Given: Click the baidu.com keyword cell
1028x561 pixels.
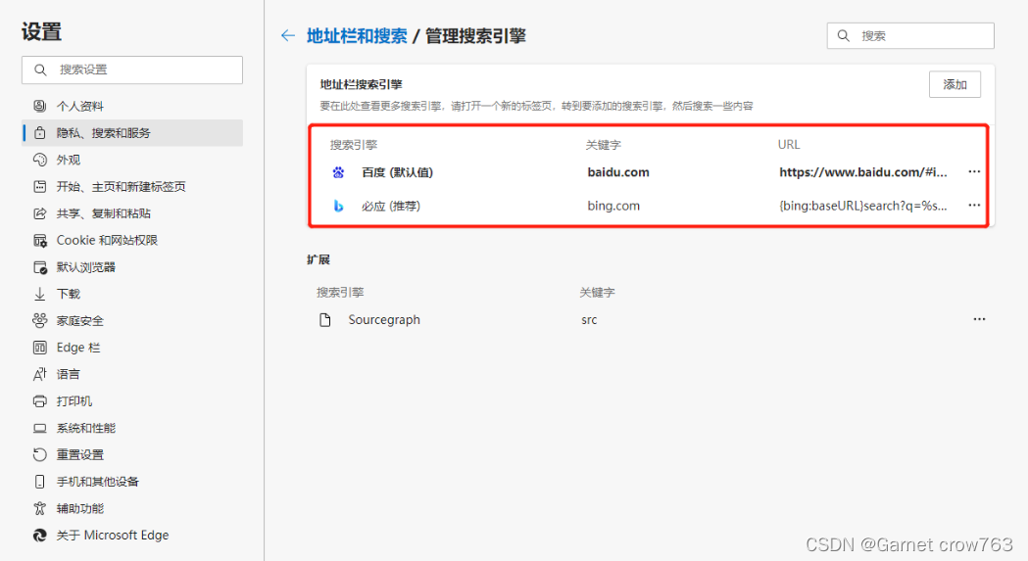Looking at the screenshot, I should click(x=618, y=172).
